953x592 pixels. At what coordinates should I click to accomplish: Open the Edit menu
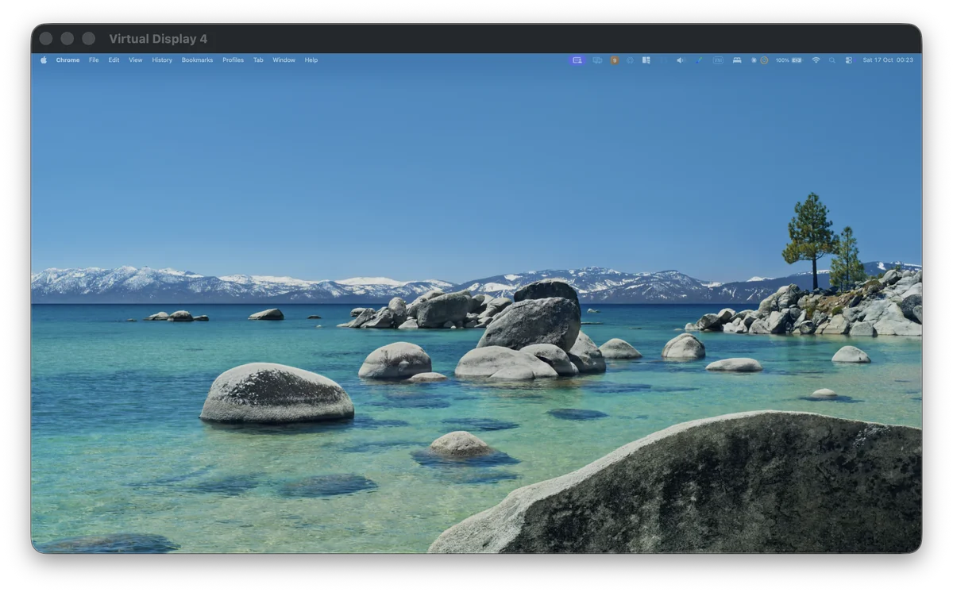114,60
